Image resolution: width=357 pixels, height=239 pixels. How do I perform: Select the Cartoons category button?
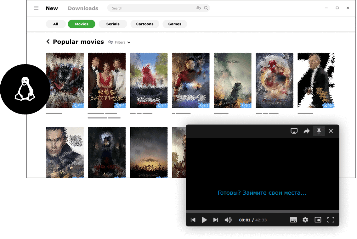(x=144, y=24)
